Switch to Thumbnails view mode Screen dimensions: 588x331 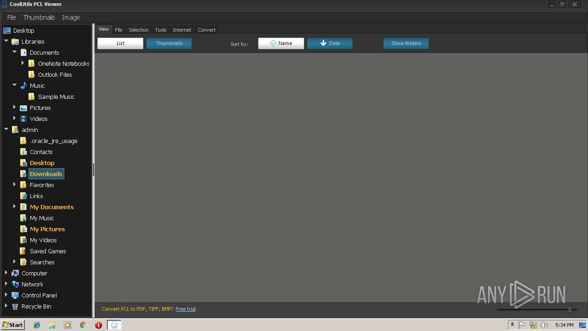tap(169, 43)
